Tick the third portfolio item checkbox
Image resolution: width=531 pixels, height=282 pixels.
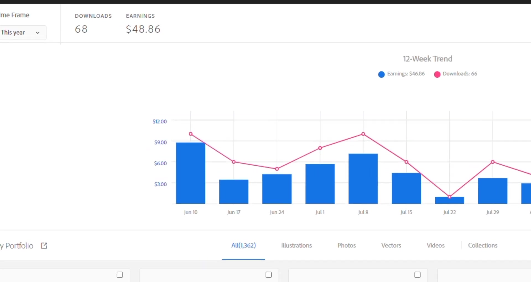417,275
